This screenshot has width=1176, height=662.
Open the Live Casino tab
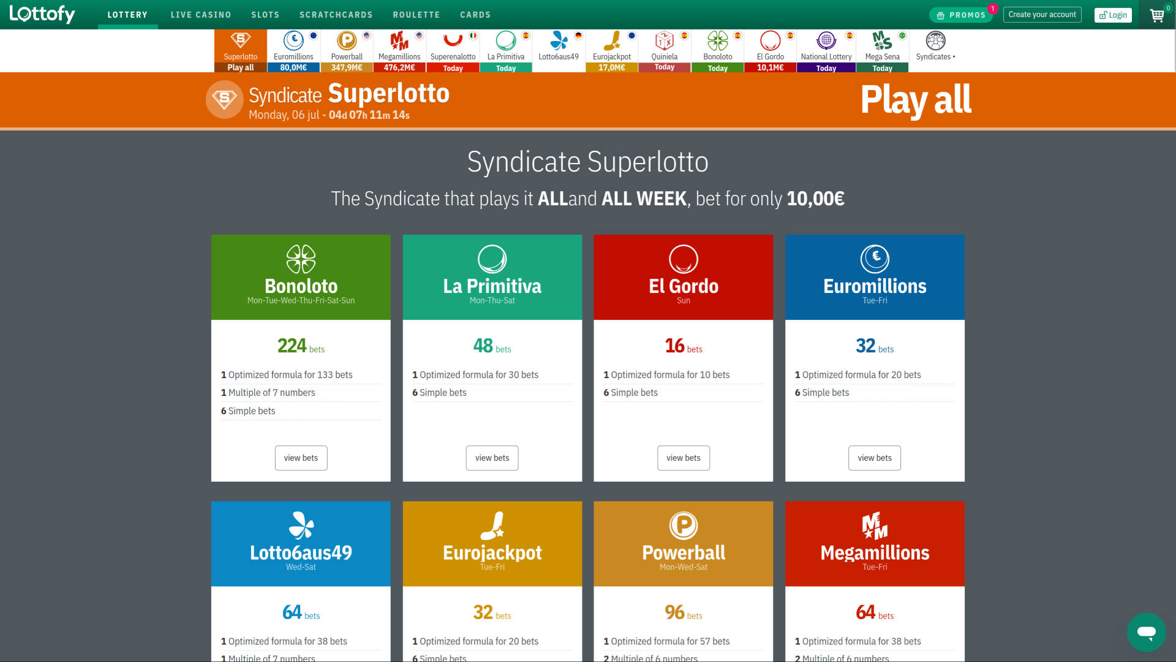pos(201,15)
